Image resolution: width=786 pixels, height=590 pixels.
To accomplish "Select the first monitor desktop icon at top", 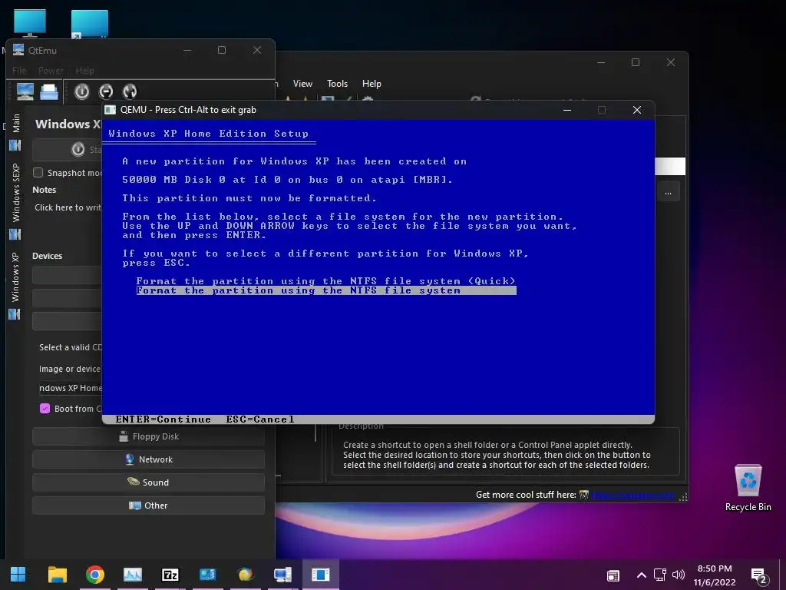I will tap(30, 23).
